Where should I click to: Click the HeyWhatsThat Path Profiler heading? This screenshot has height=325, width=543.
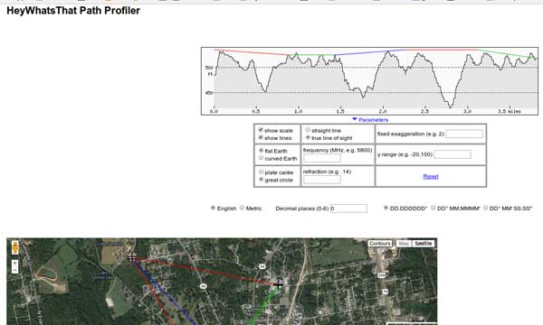click(73, 11)
